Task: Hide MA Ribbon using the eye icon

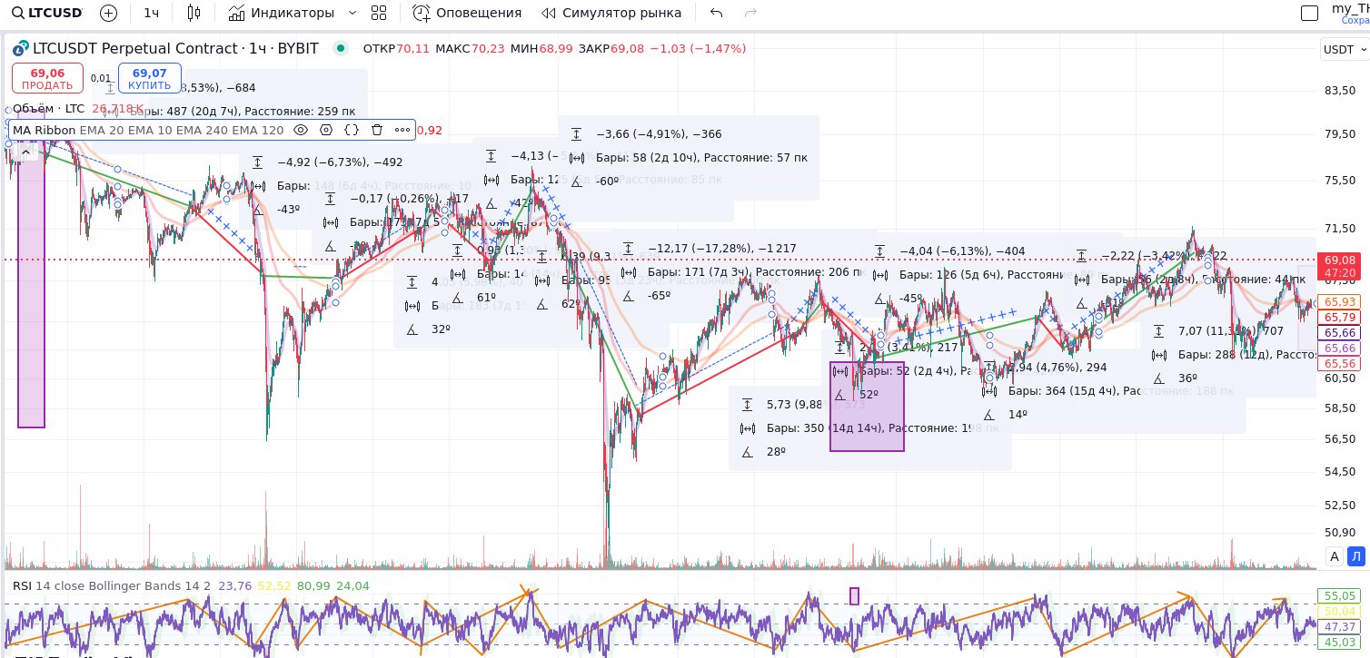Action: coord(301,130)
